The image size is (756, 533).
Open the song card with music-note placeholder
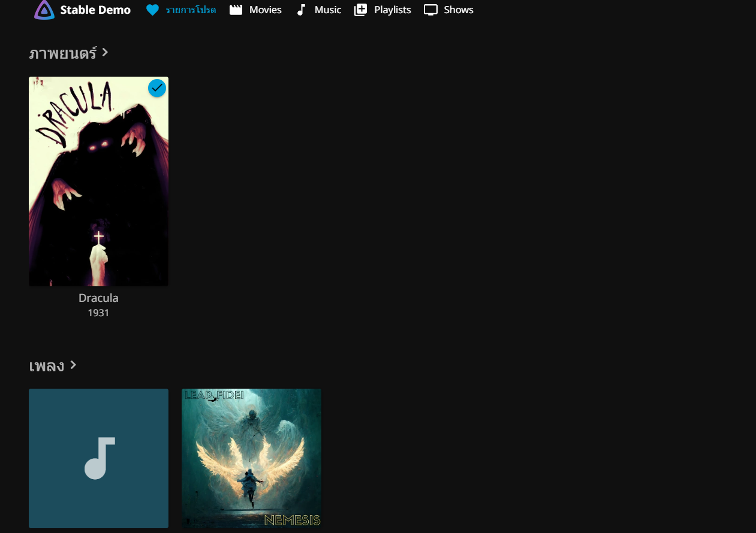point(98,458)
